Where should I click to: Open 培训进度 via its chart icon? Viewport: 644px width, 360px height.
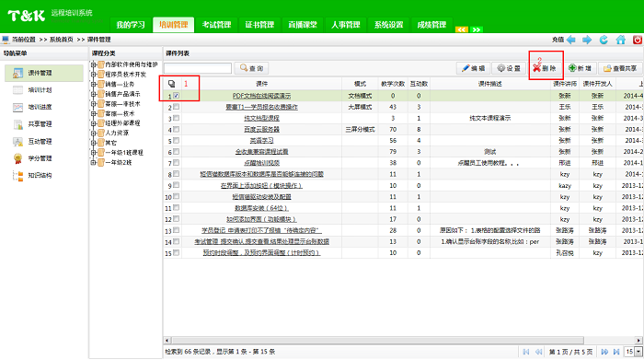click(17, 107)
